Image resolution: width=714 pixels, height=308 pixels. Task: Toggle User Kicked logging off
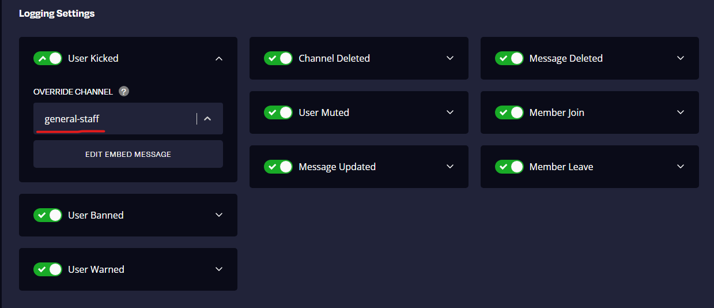[x=48, y=58]
